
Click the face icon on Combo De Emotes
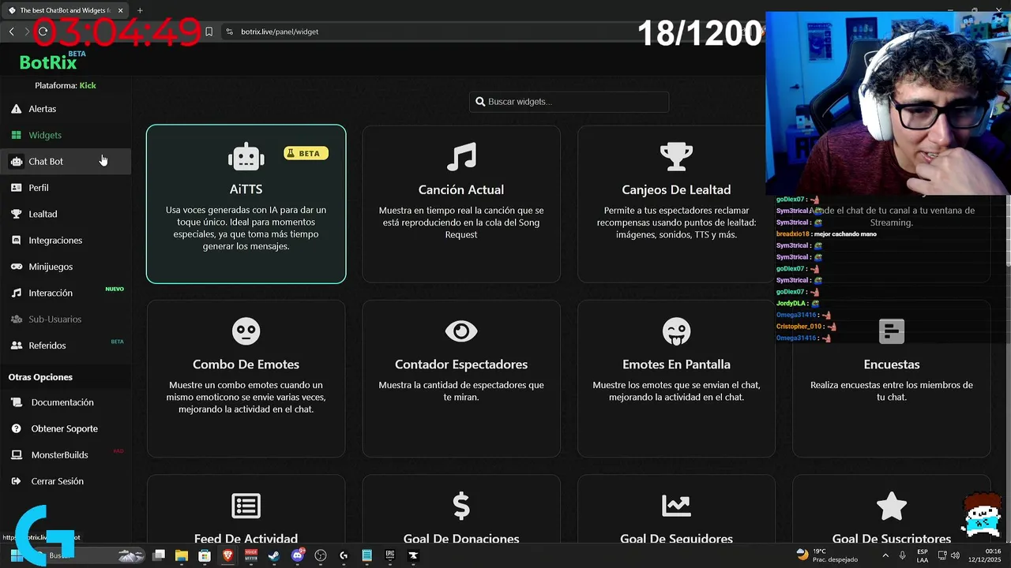point(246,331)
